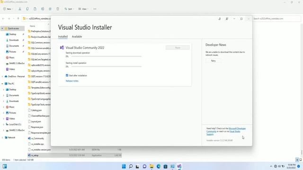Click the install operation progress bar
Viewport: 303px width, 170px height.
point(107,67)
